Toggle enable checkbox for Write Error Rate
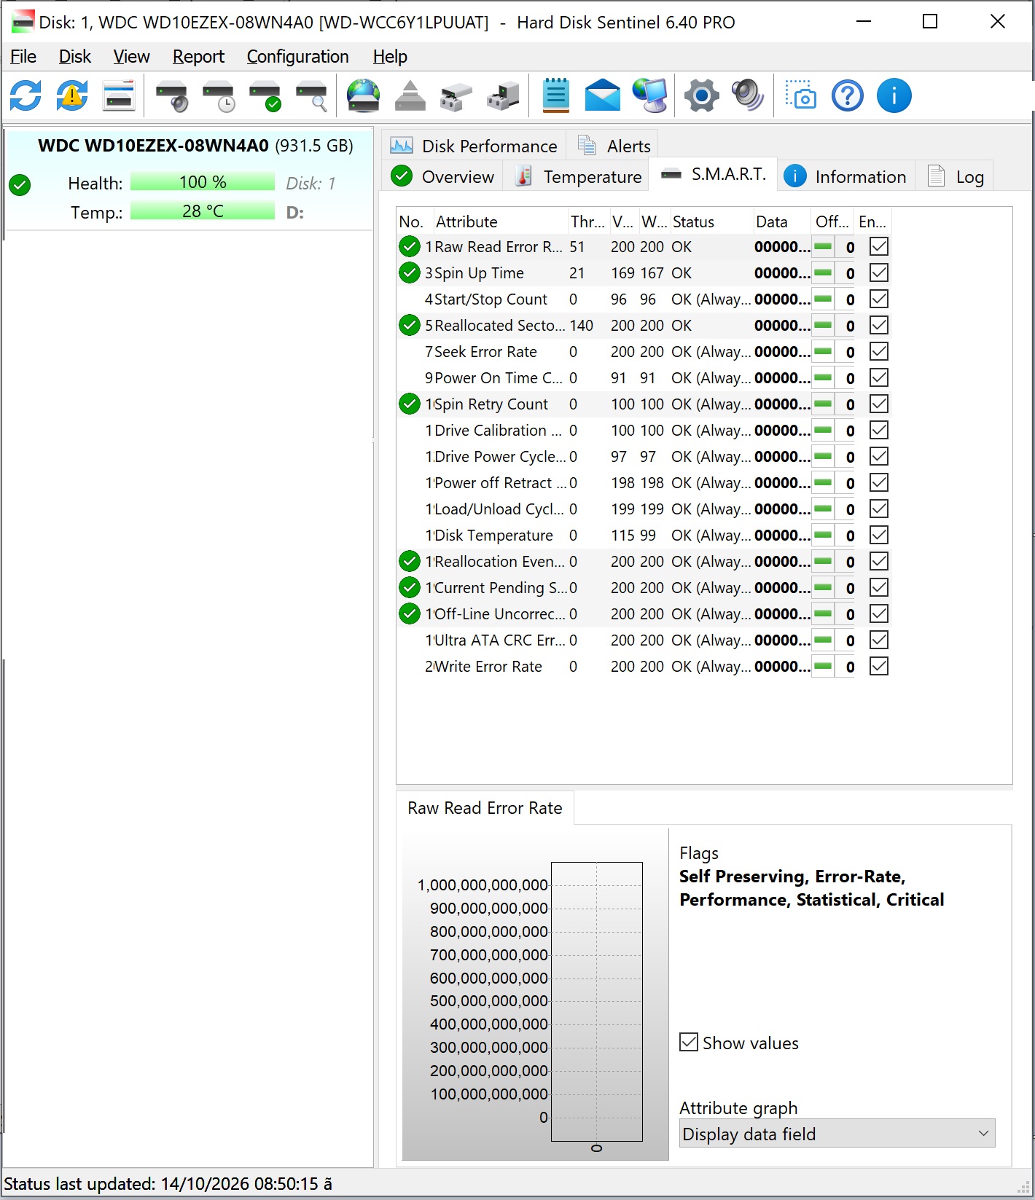1035x1200 pixels. 879,667
